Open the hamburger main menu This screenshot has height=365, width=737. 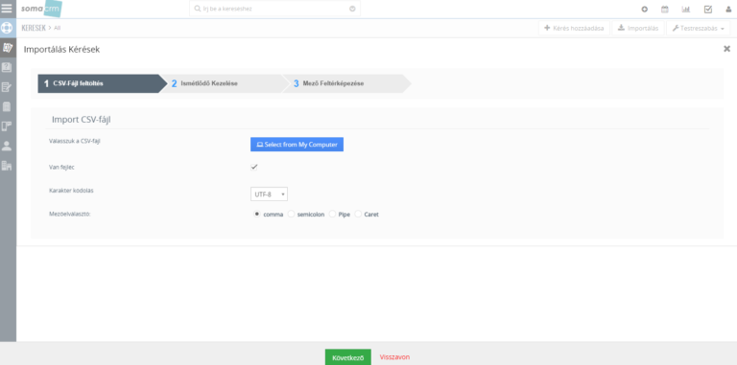(x=7, y=8)
